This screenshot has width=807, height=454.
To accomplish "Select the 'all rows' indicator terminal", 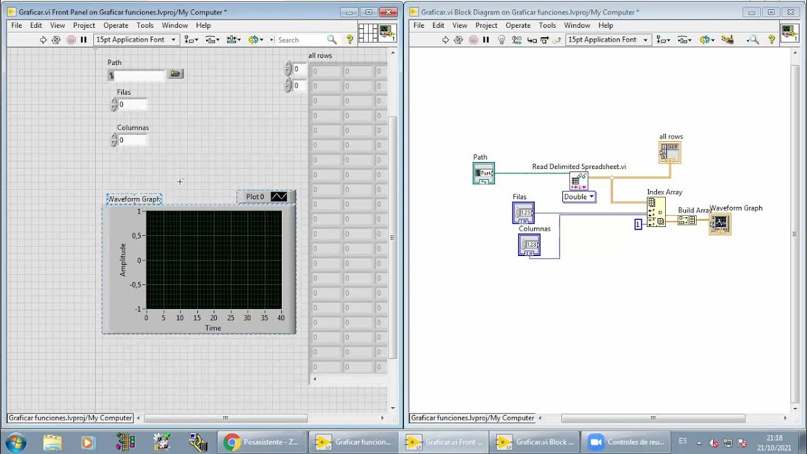I will 670,152.
